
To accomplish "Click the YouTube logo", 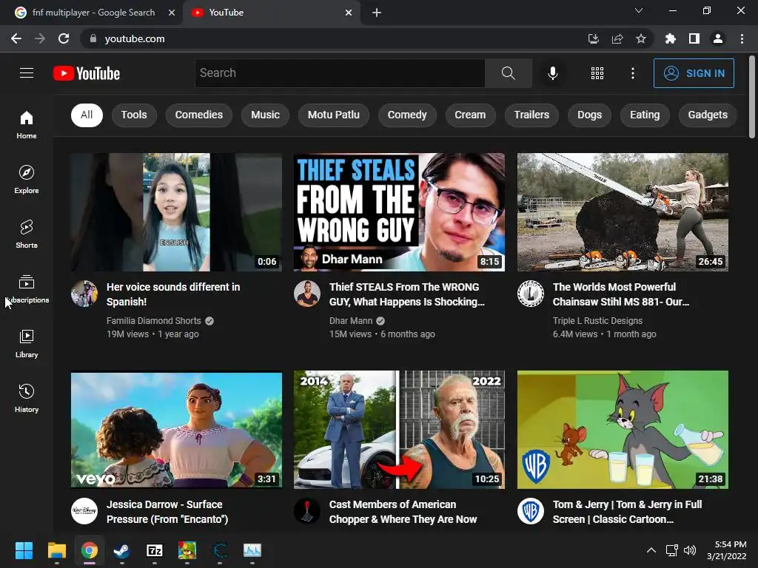I will tap(87, 73).
